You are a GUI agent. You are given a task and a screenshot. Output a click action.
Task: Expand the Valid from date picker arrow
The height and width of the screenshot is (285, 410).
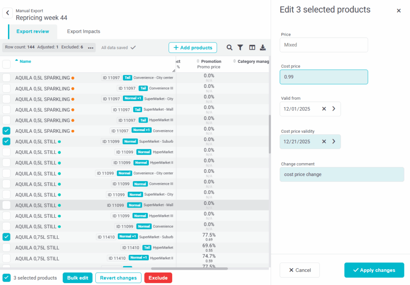(x=334, y=109)
